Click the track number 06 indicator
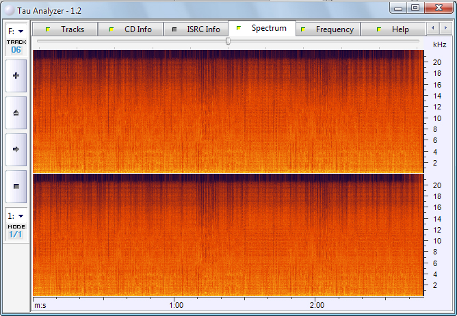457x316 pixels. pyautogui.click(x=16, y=49)
